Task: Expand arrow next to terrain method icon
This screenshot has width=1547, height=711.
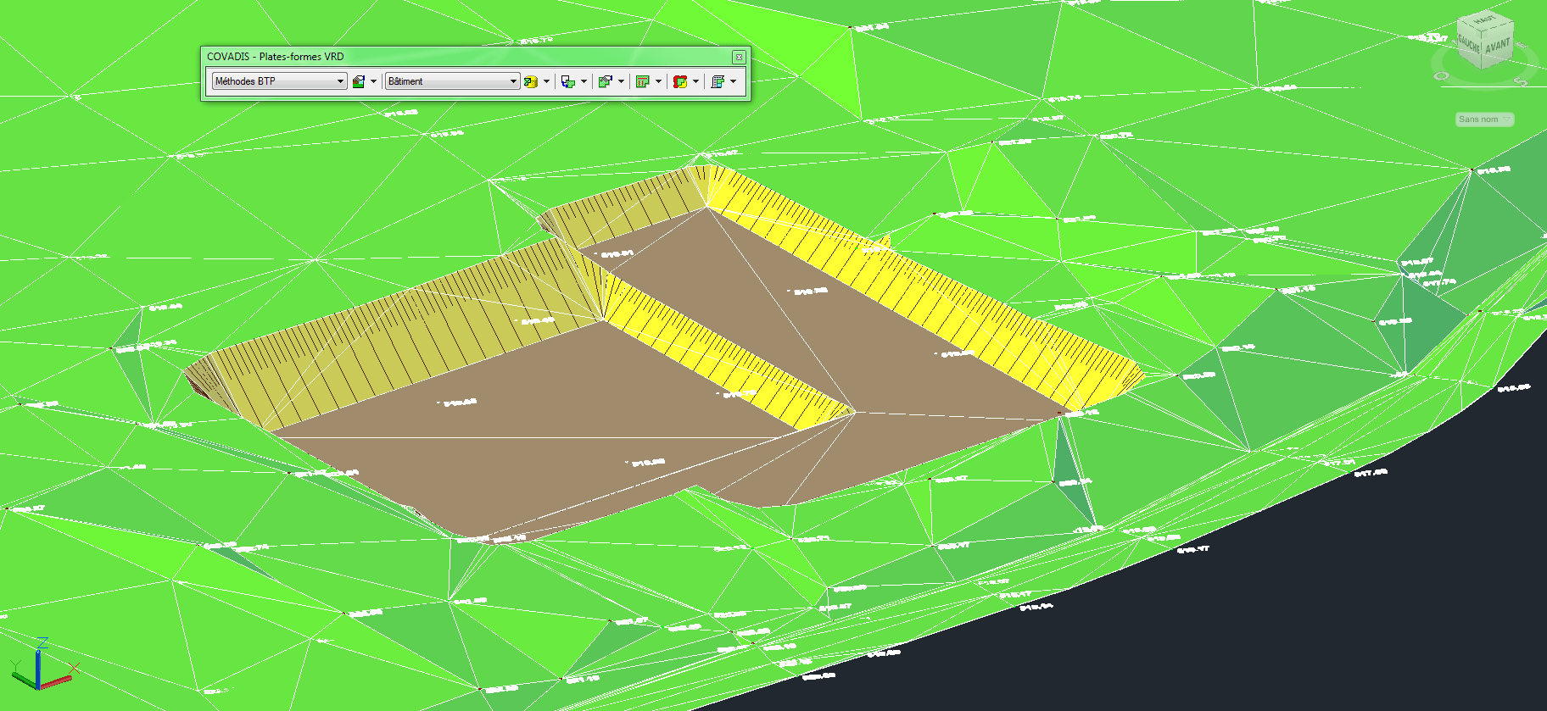Action: (x=373, y=81)
